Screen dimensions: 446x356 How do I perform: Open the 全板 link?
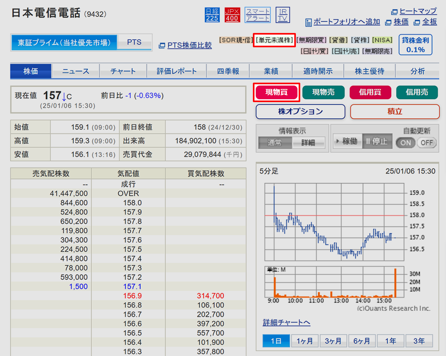(x=429, y=22)
